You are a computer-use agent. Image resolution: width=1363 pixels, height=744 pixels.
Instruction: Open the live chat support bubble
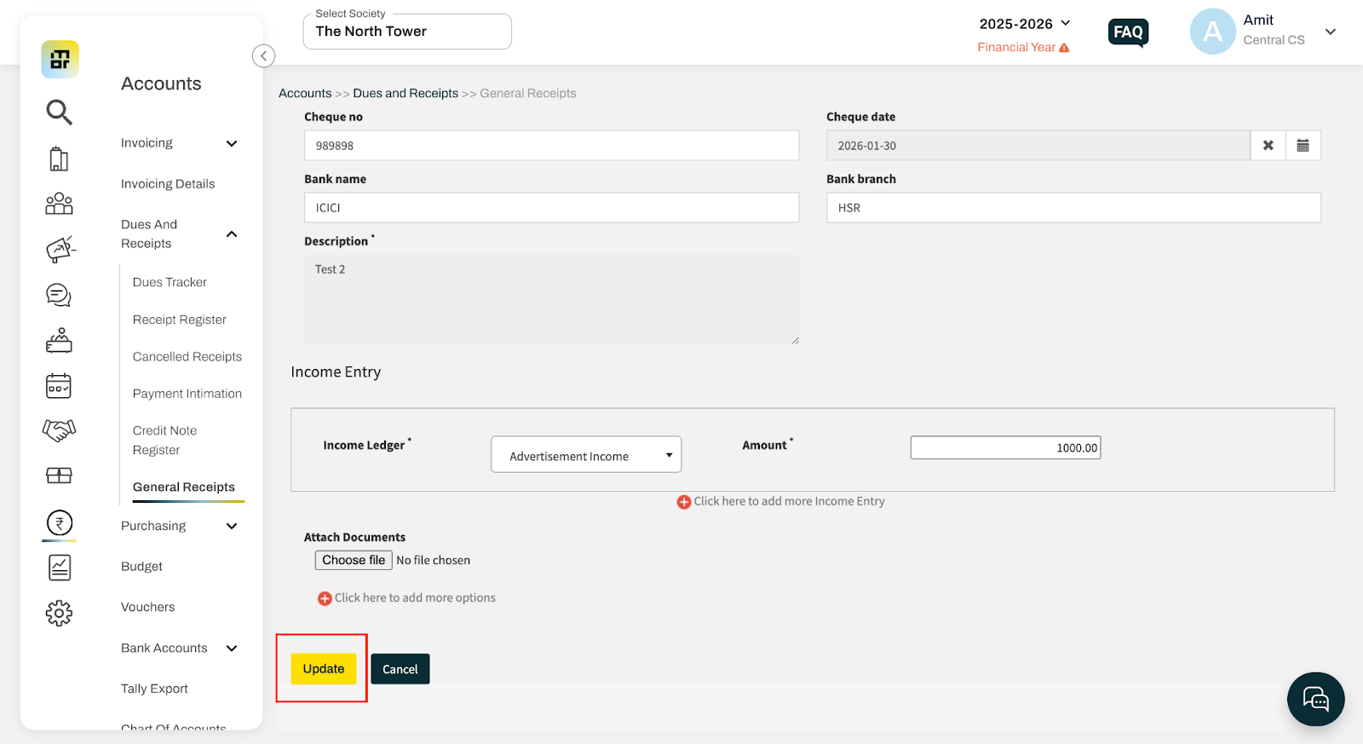1315,699
